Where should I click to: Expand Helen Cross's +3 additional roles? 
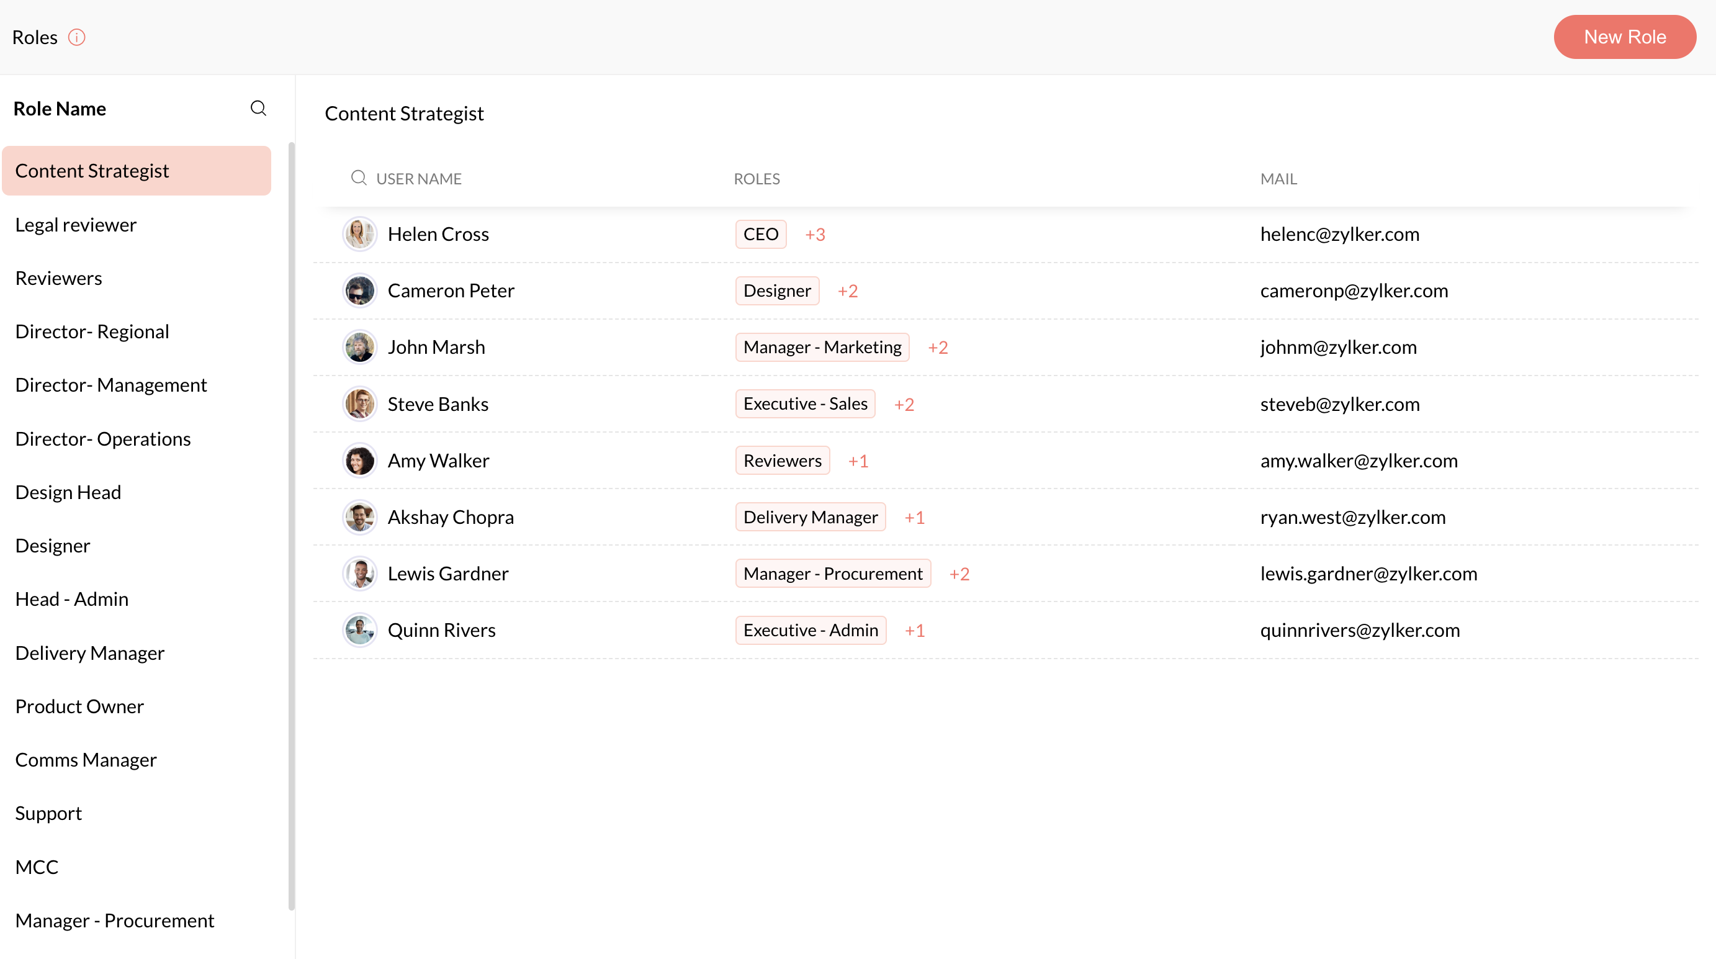[x=815, y=235]
